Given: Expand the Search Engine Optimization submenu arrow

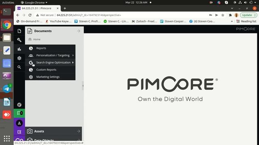Looking at the screenshot, I should pos(73,62).
